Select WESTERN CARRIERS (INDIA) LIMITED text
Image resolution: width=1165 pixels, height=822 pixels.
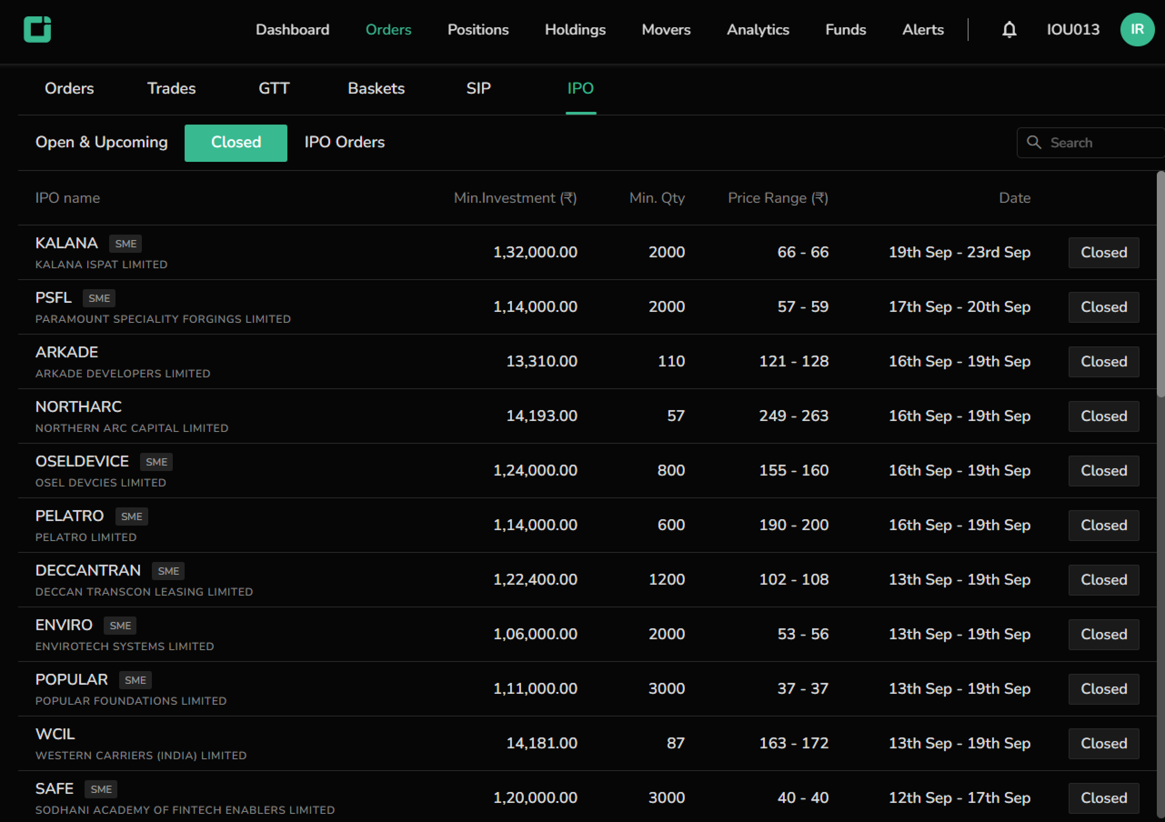141,756
